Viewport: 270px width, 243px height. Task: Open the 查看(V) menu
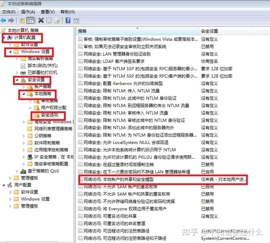click(48, 12)
